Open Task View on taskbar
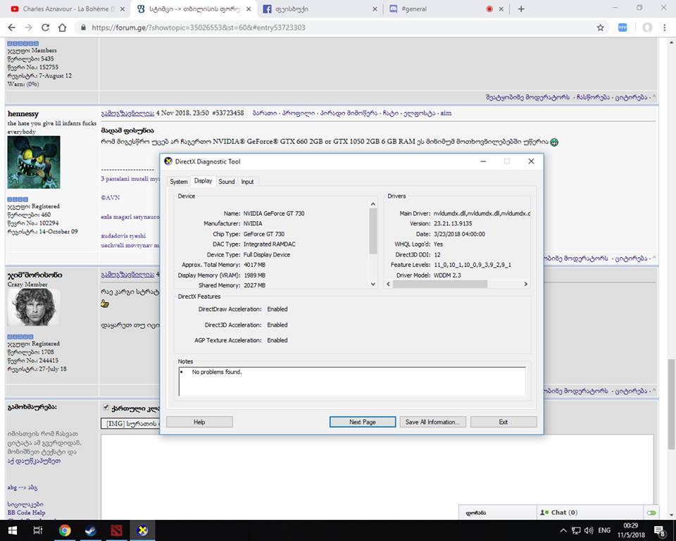This screenshot has height=541, width=676. (x=38, y=530)
